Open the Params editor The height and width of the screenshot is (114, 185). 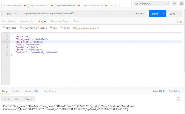tap(140, 14)
